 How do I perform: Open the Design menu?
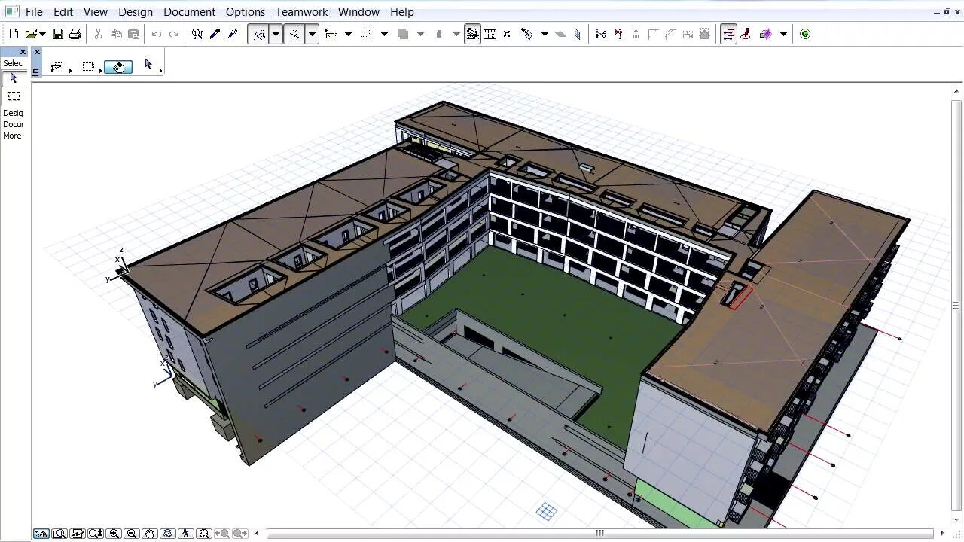(136, 12)
